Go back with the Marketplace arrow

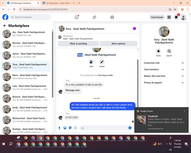coord(5,26)
